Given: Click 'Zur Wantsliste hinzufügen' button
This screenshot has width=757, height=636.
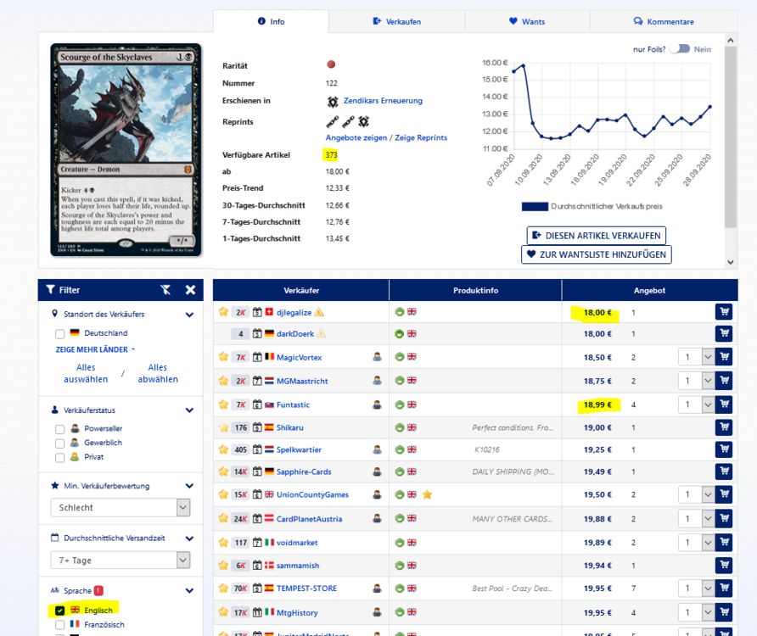Looking at the screenshot, I should coord(596,254).
